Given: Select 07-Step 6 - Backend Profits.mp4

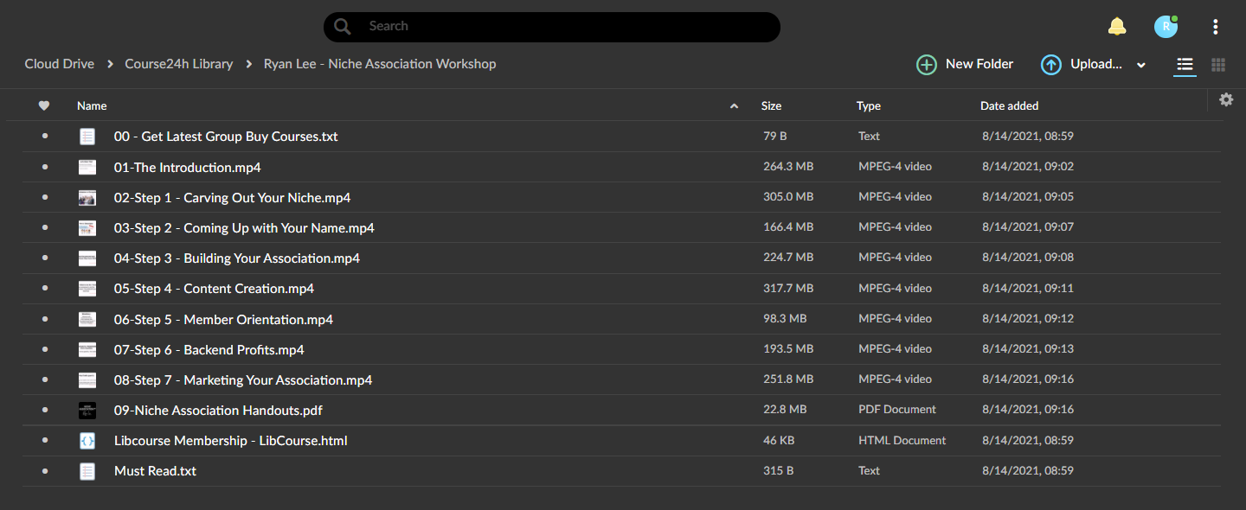Looking at the screenshot, I should [x=209, y=350].
